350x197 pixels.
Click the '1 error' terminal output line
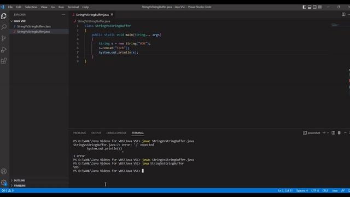coord(79,156)
